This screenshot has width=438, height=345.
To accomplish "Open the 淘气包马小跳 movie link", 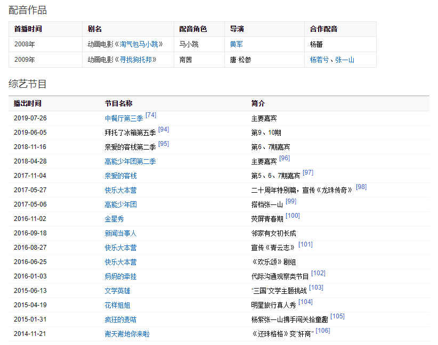I will point(139,44).
